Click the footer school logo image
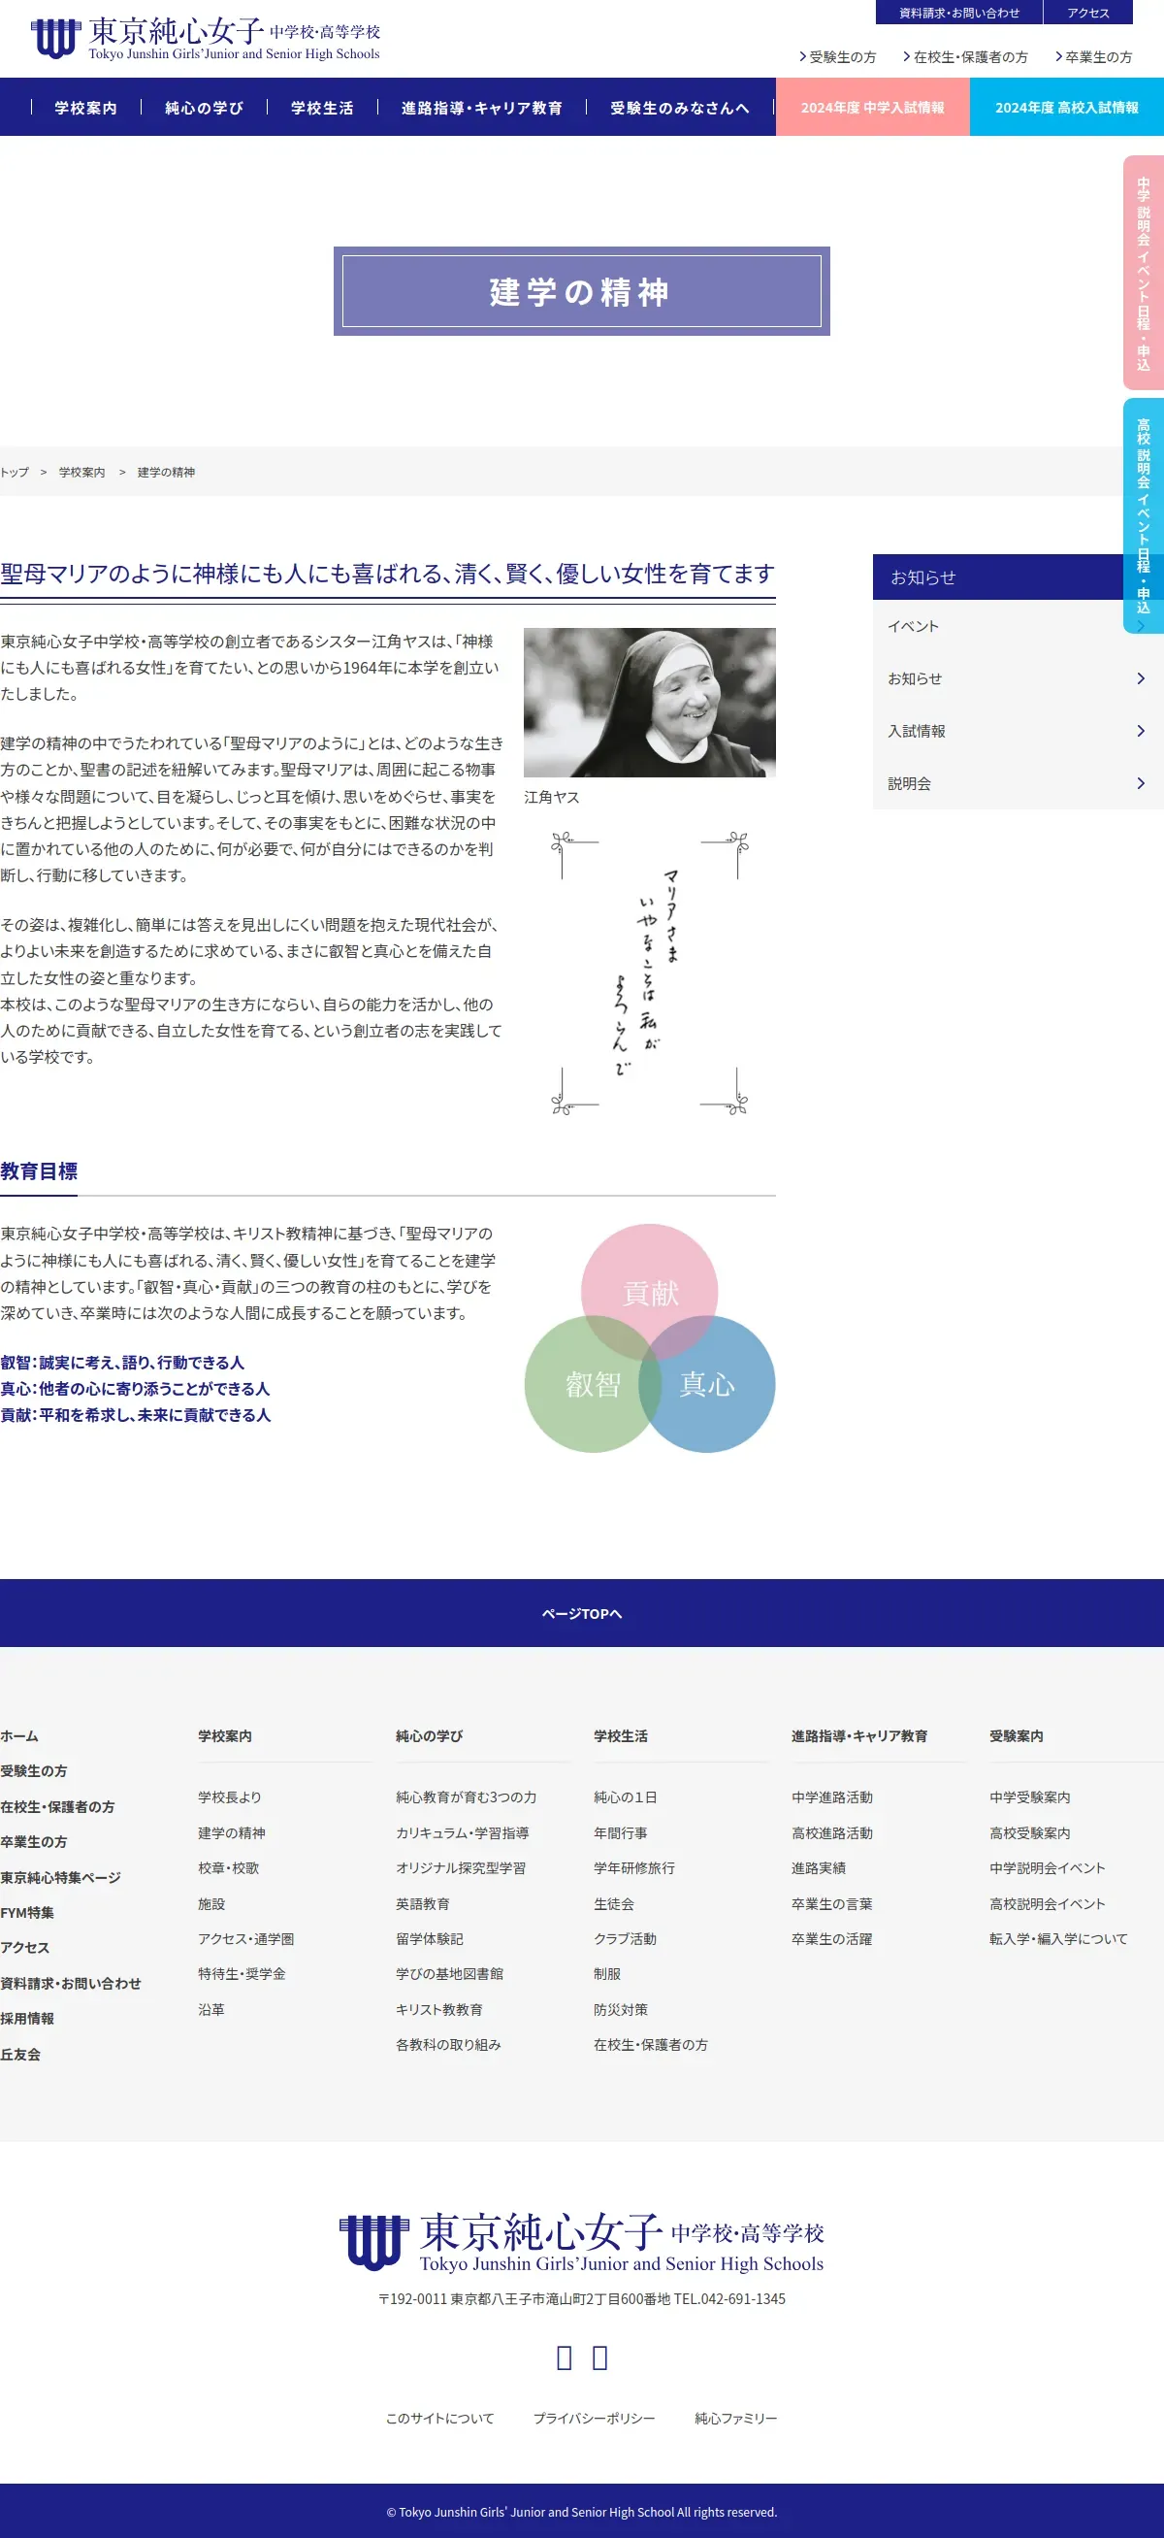 [x=582, y=2242]
